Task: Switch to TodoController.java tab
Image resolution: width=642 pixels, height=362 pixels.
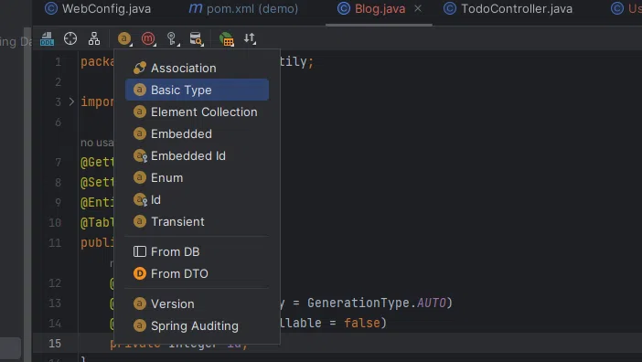Action: (508, 8)
